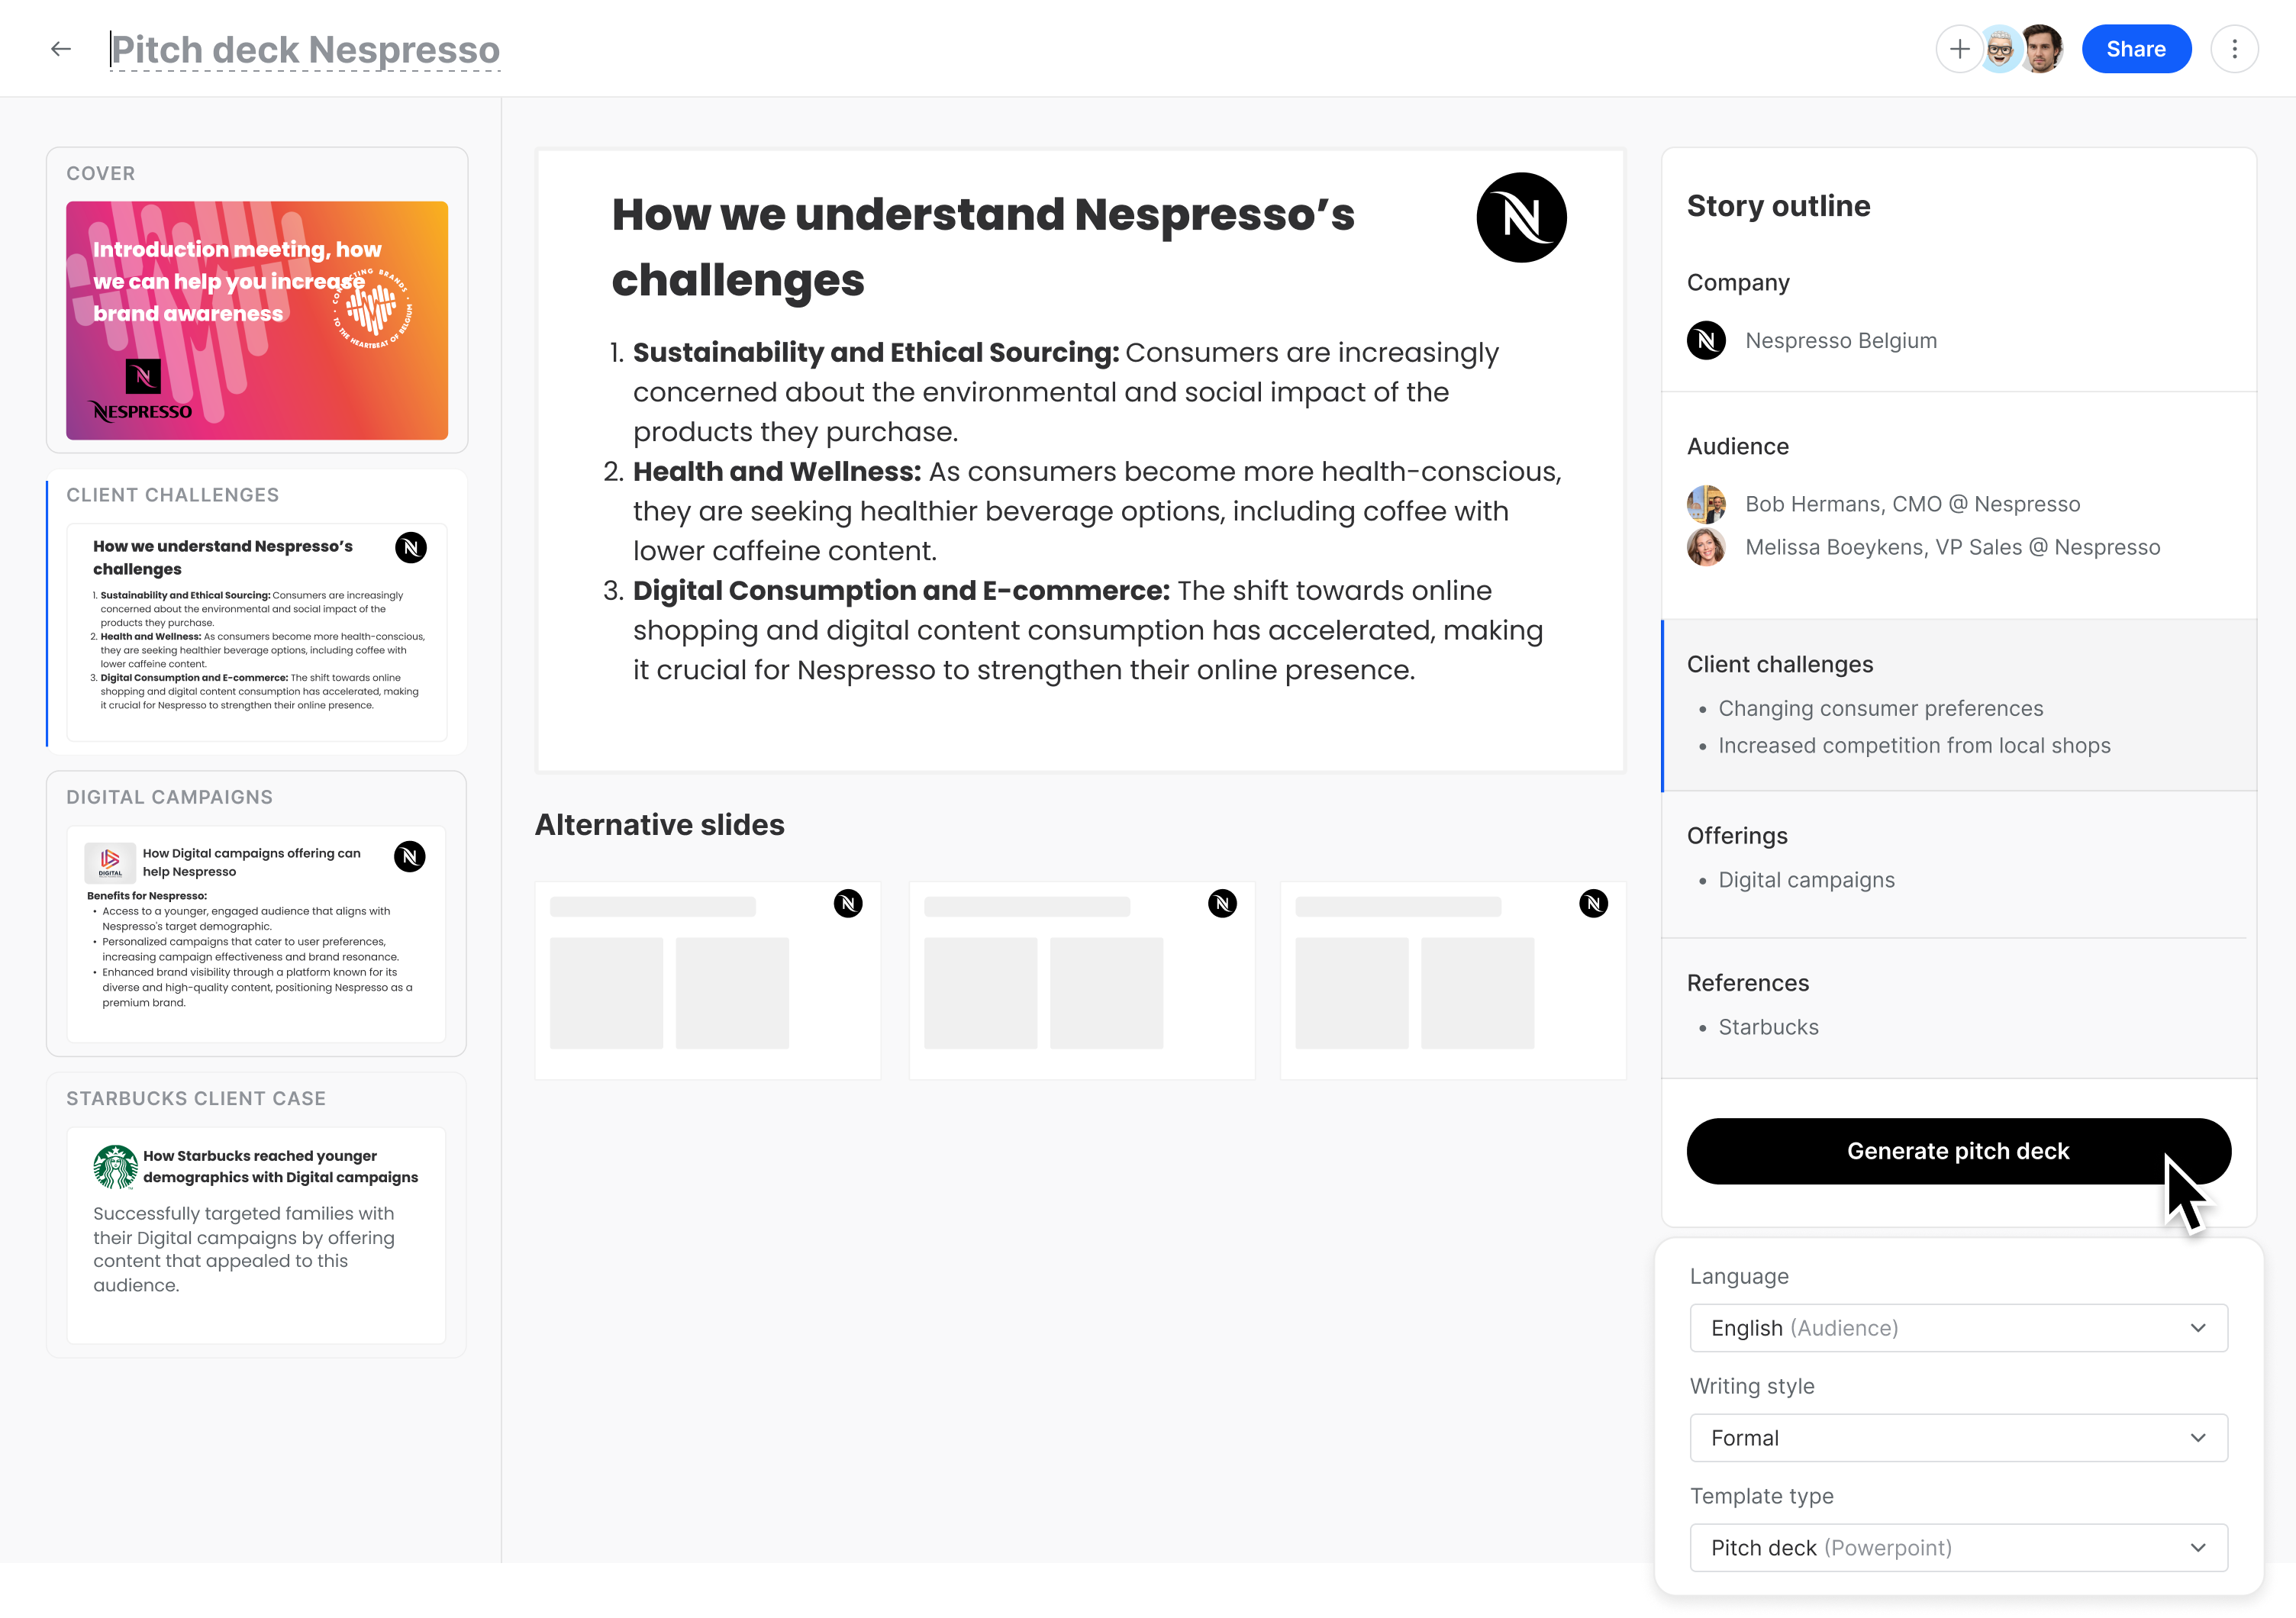Select the Cover slide thumbnail
This screenshot has width=2296, height=1618.
coord(257,320)
